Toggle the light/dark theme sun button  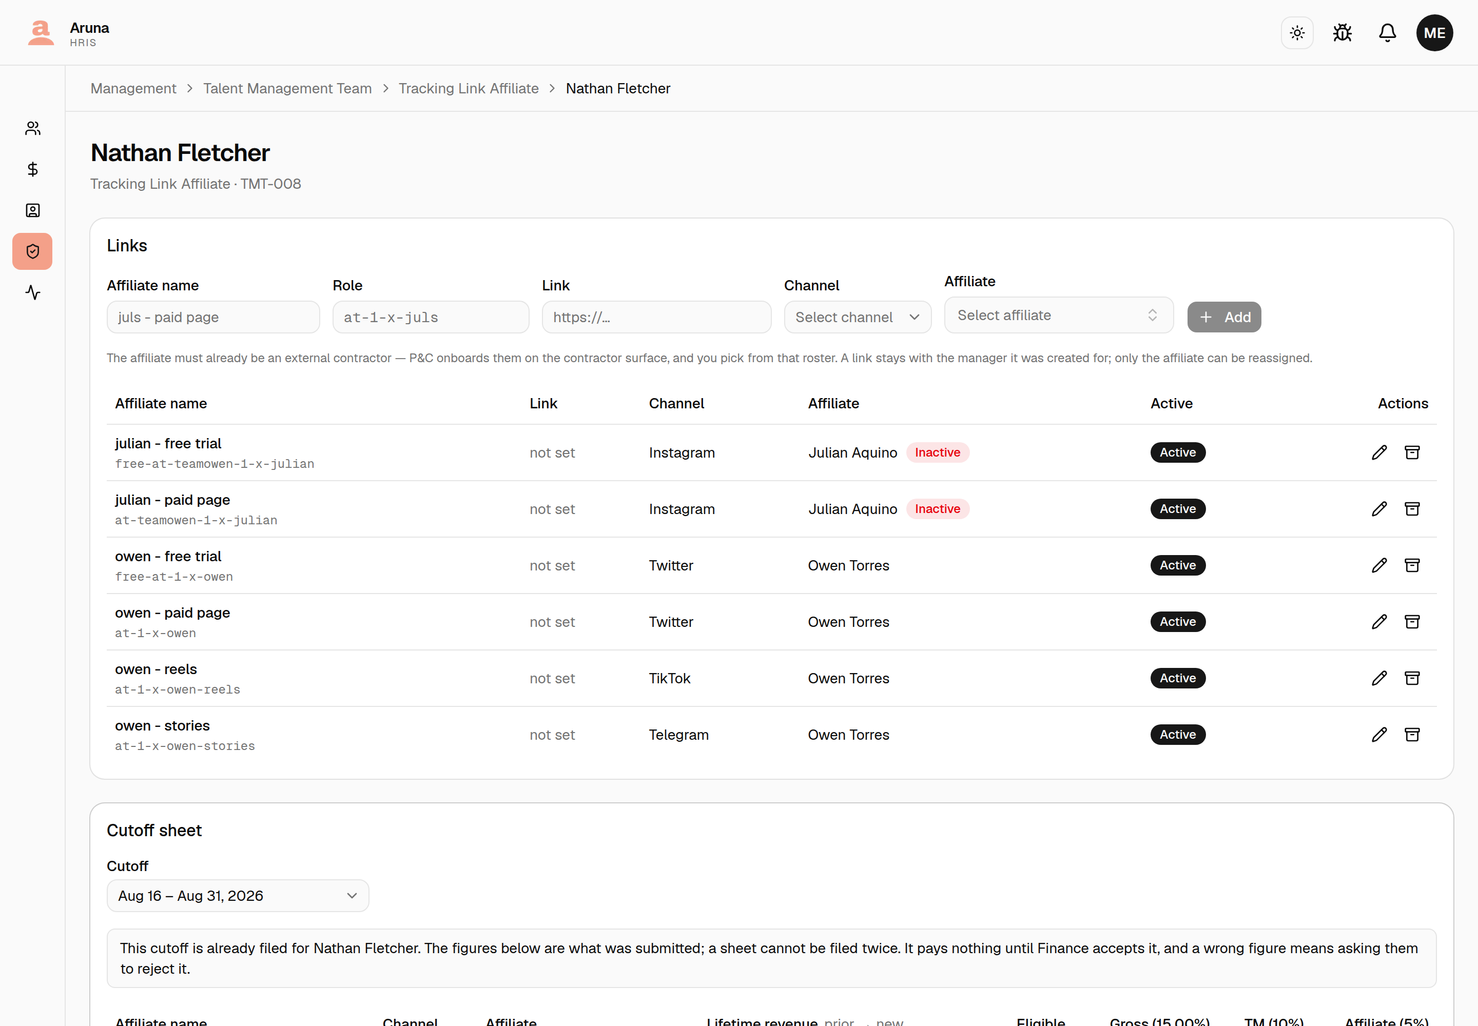click(1297, 33)
